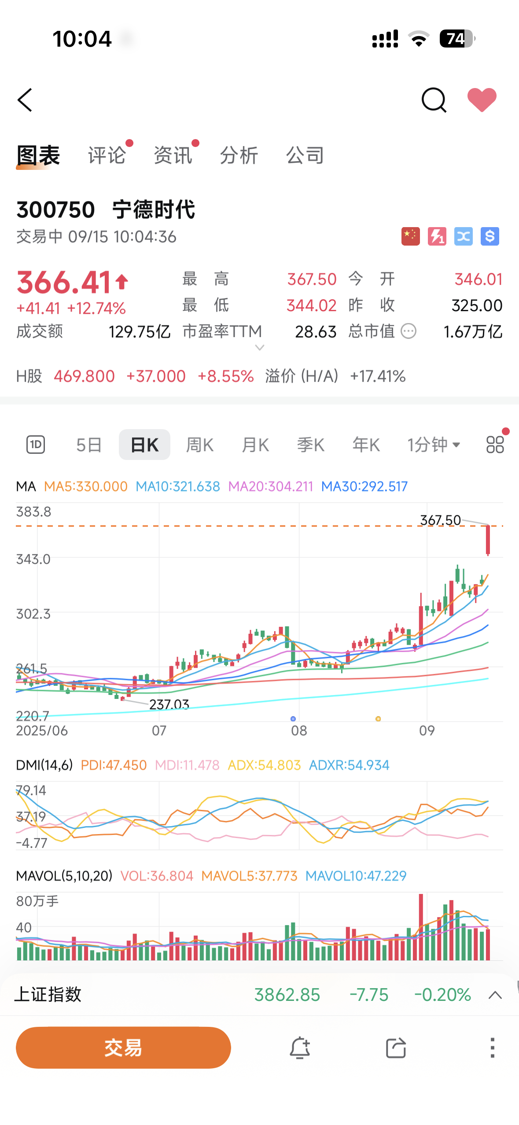Tap the MA indicator label
The image size is (519, 1125).
pyautogui.click(x=26, y=486)
